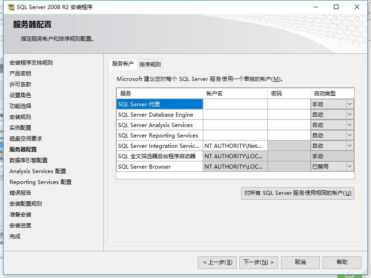371x278 pixels.
Task: Click account name field for Database Engine
Action: [235, 114]
